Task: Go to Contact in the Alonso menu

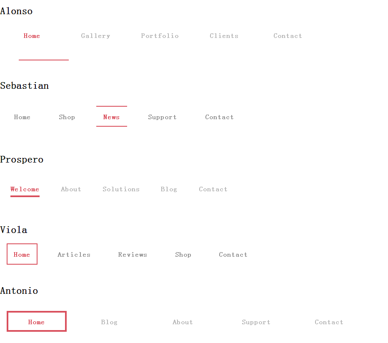Action: coord(288,36)
